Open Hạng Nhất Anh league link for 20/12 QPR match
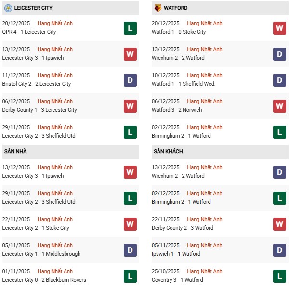 click(55, 23)
